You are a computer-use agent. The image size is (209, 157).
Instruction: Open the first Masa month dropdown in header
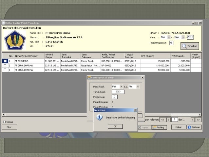169,38
